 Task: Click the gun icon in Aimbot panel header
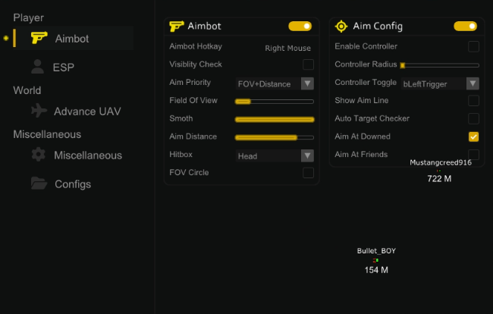[x=177, y=26]
